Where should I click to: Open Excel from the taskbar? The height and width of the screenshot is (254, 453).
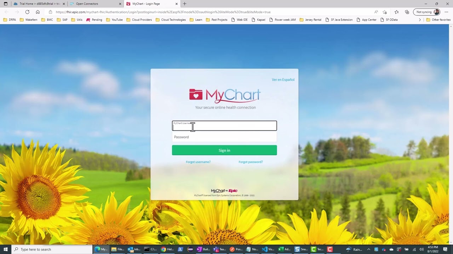point(284,249)
